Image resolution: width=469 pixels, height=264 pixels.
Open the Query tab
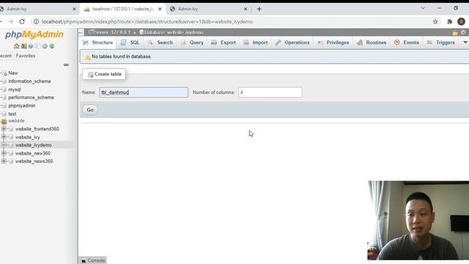(192, 43)
